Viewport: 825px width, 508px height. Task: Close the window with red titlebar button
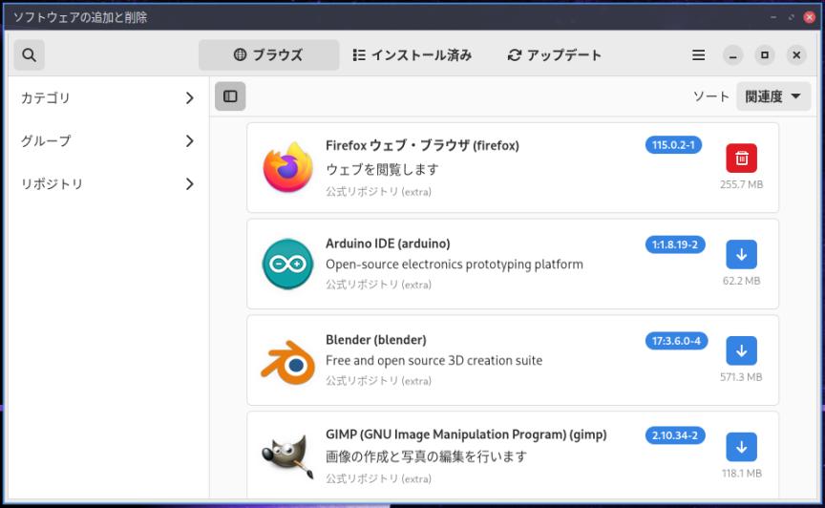[x=809, y=17]
